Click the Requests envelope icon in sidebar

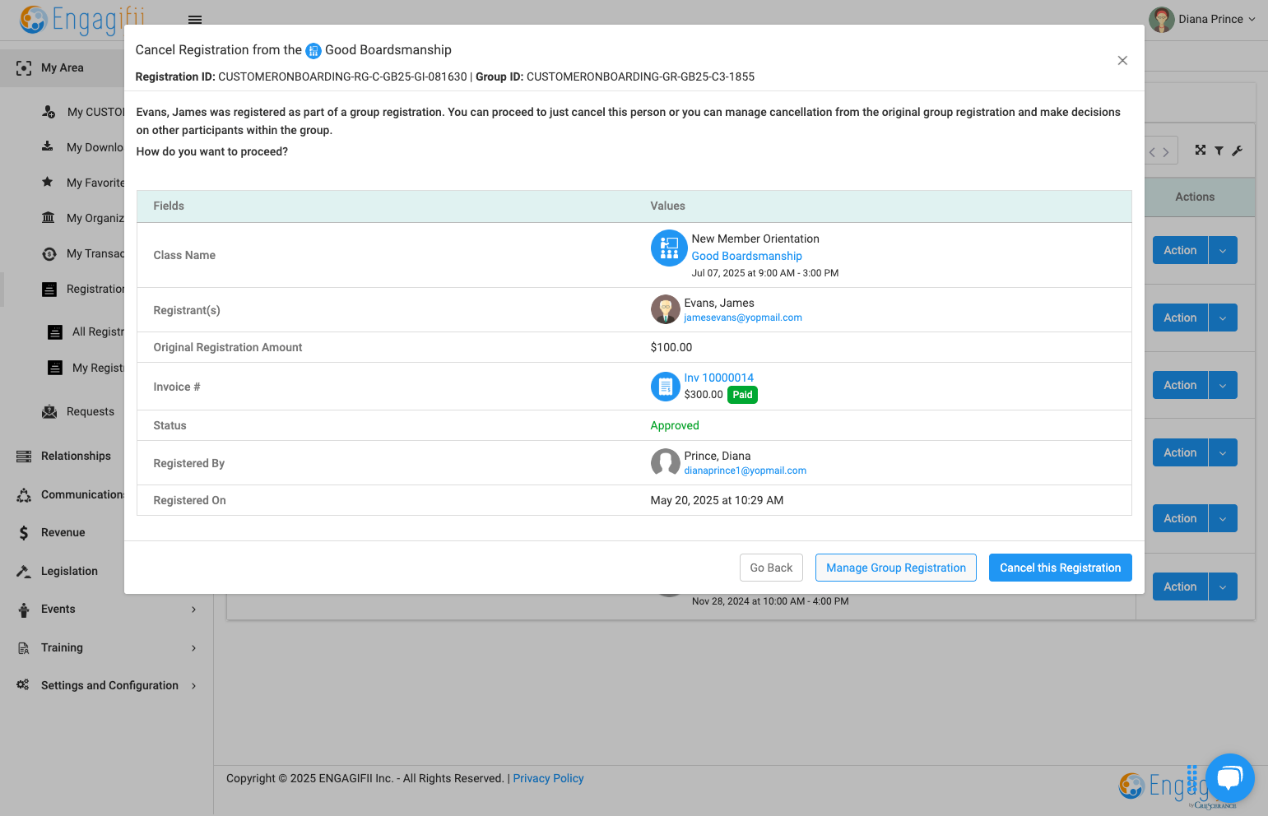pyautogui.click(x=49, y=411)
